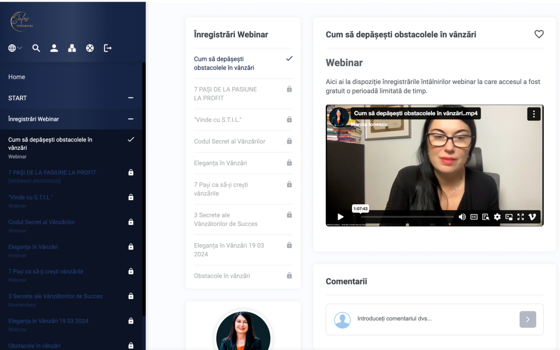Click lock icon for sidebar Eleganța în Vânzări 19 03 2024

tap(131, 321)
